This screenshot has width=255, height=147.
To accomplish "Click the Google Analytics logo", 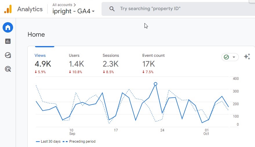I will click(8, 9).
